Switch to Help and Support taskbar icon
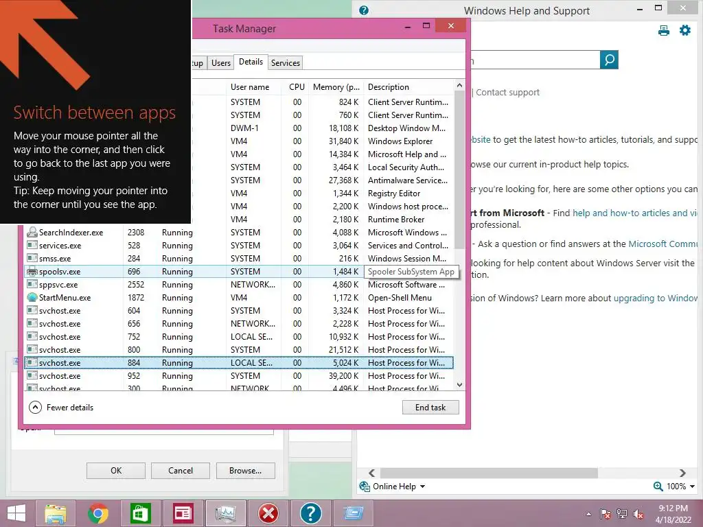703x527 pixels. (x=310, y=513)
